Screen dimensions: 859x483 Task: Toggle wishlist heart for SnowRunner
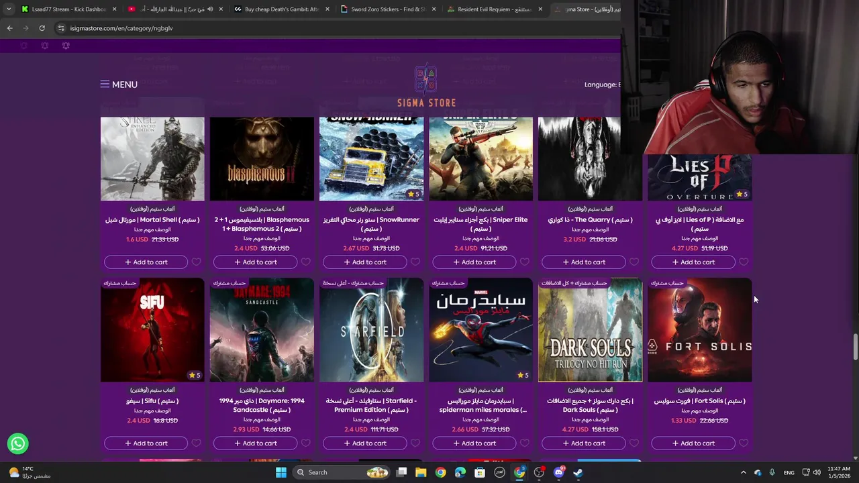pos(415,262)
